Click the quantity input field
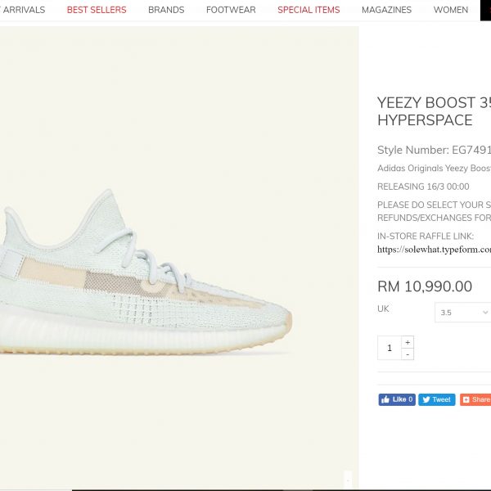 pos(390,348)
